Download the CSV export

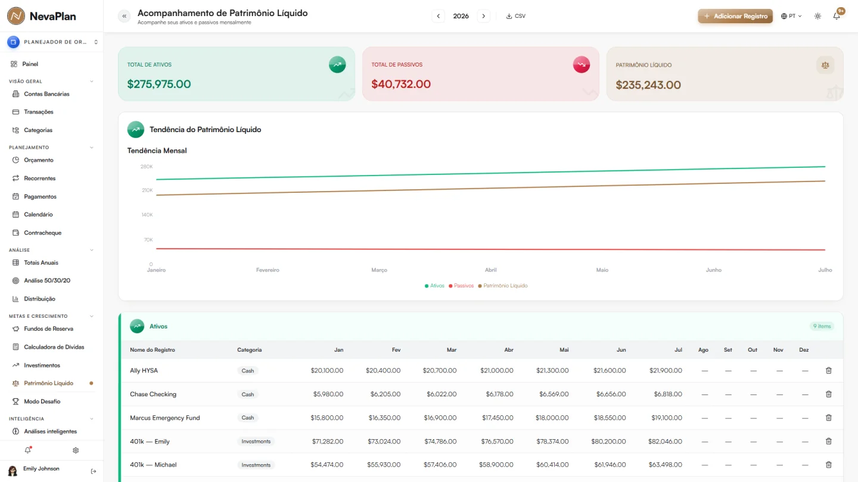pyautogui.click(x=516, y=16)
